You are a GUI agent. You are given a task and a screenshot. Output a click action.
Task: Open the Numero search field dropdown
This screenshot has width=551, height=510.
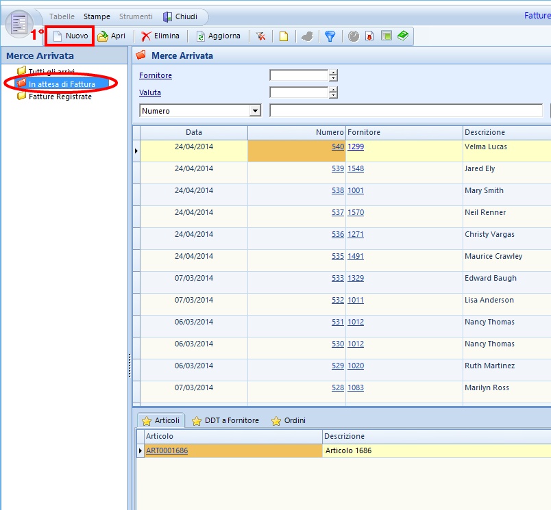click(256, 111)
